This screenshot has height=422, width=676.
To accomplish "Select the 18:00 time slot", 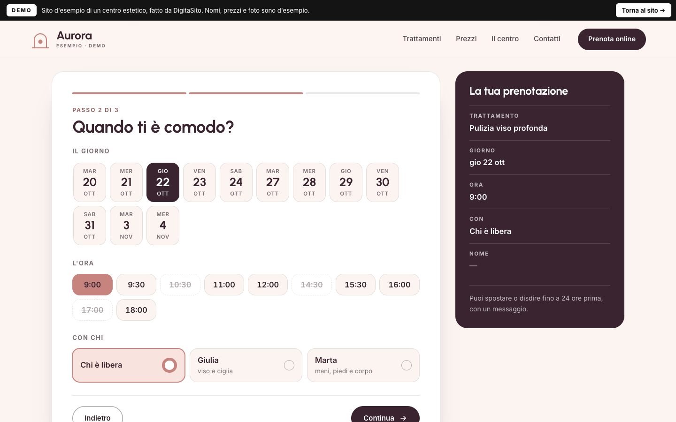I will 136,310.
